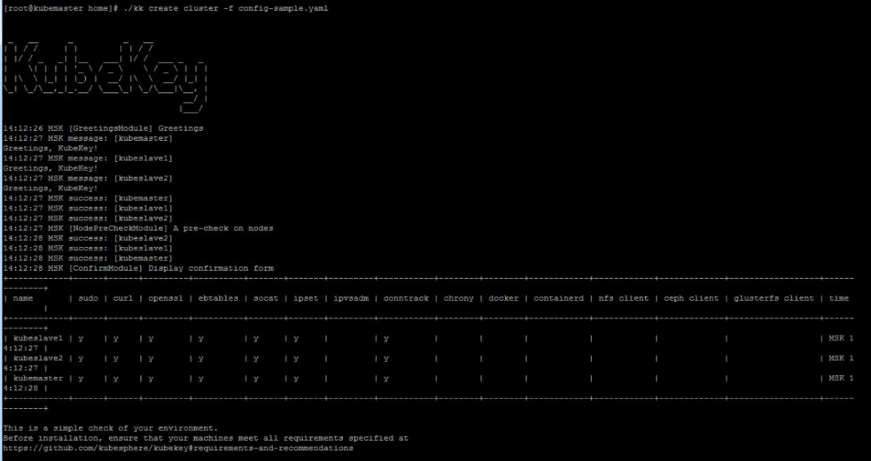This screenshot has height=461, width=871.
Task: Click the 'chrony' table column header
Action: (459, 298)
